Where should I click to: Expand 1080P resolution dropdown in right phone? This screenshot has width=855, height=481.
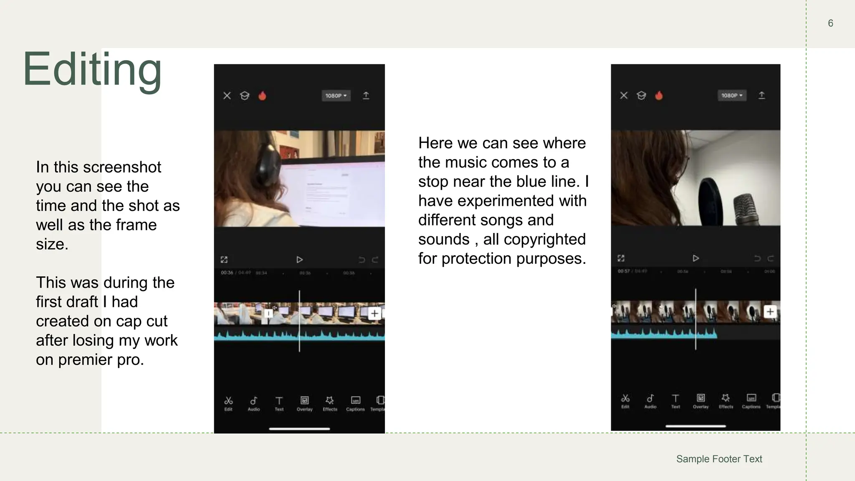click(732, 95)
